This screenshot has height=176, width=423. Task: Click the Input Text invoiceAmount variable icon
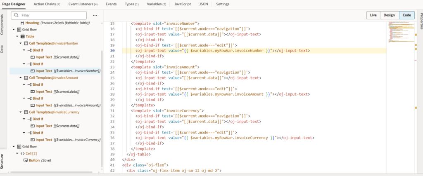32,105
